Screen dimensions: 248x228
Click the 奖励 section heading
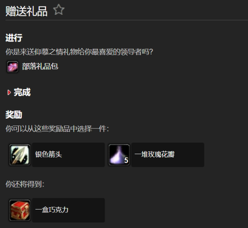point(14,115)
